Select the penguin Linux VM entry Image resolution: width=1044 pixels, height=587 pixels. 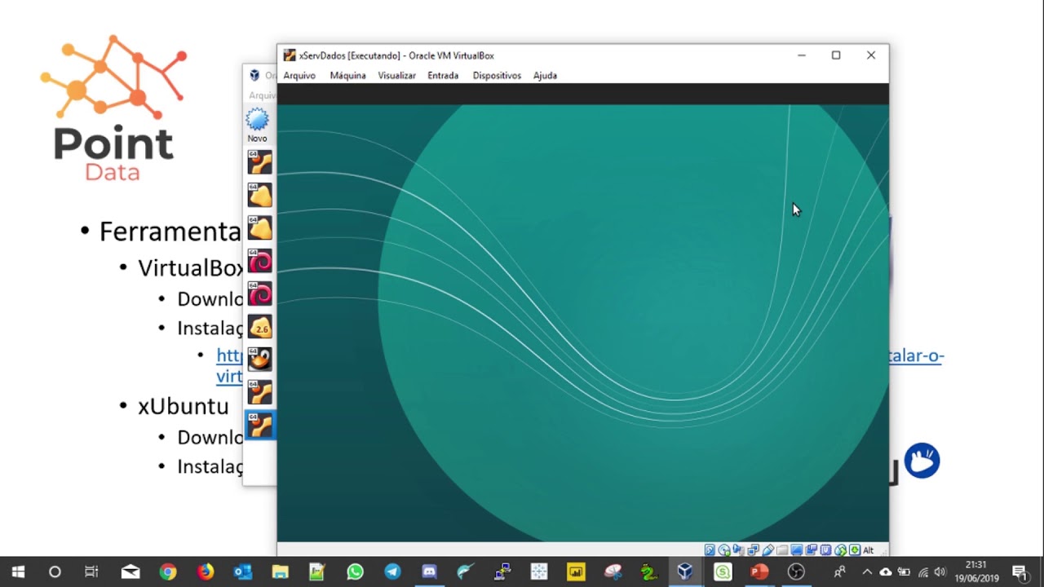pos(260,360)
